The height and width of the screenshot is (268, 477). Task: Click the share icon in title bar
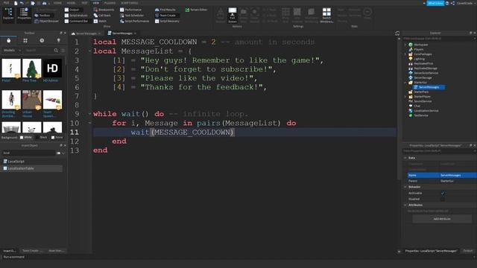[452, 3]
